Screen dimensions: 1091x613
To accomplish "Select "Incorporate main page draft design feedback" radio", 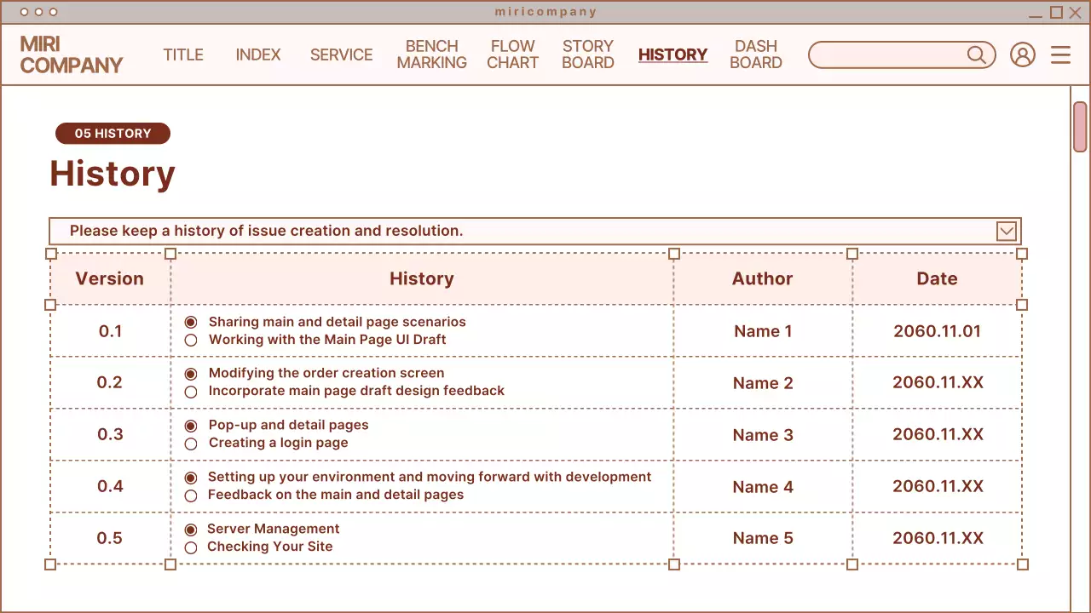I will click(x=191, y=392).
